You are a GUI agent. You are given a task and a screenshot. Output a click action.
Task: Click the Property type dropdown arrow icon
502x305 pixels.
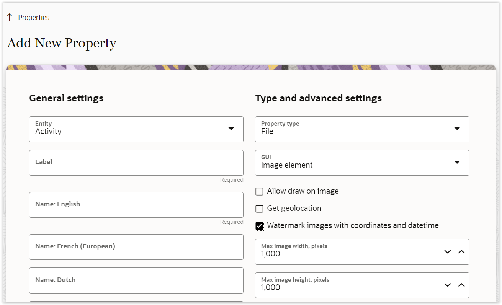pyautogui.click(x=457, y=129)
